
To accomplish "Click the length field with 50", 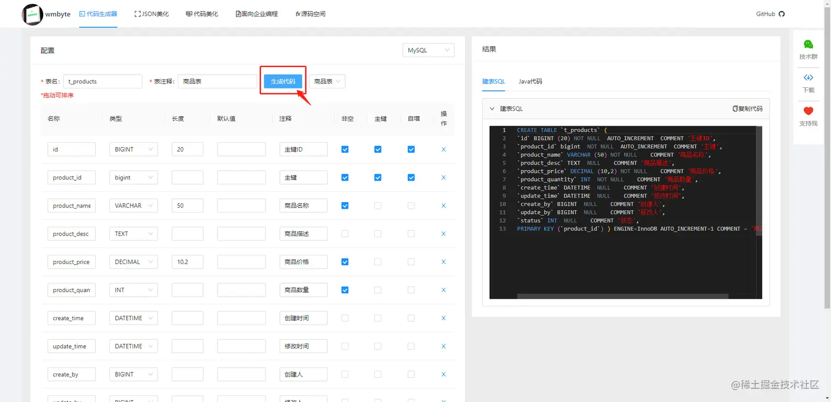I will (x=187, y=205).
